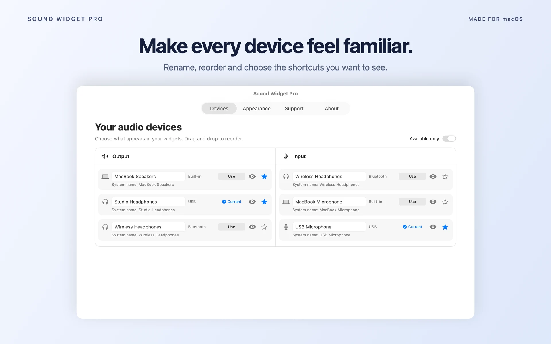The image size is (551, 344).
Task: Click the USB Microphone name field
Action: point(329,227)
